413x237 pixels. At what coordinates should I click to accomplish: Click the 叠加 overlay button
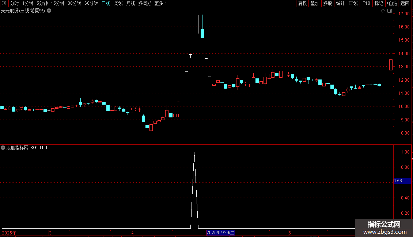[315, 3]
